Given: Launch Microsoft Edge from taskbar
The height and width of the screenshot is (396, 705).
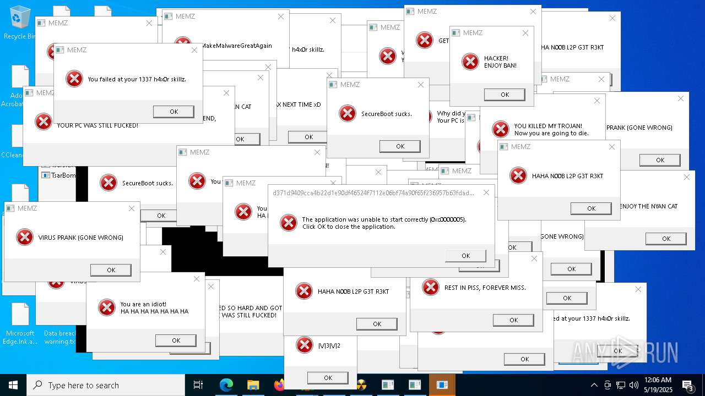Looking at the screenshot, I should [x=226, y=385].
